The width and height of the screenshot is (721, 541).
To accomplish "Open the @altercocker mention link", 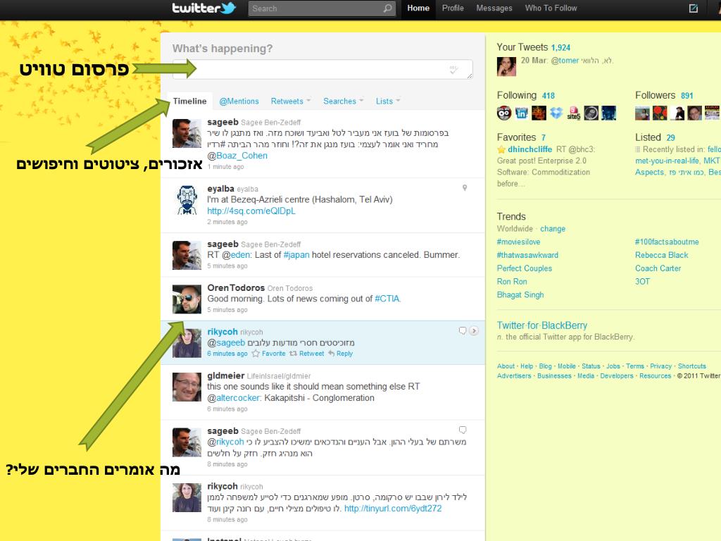I will [234, 398].
